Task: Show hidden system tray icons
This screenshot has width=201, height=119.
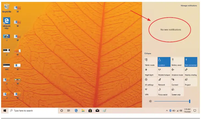Action: pos(167,110)
